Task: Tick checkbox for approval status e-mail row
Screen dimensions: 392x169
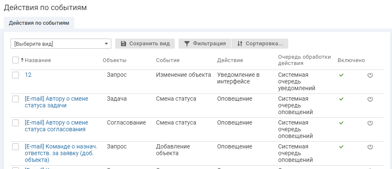Action: (x=16, y=123)
